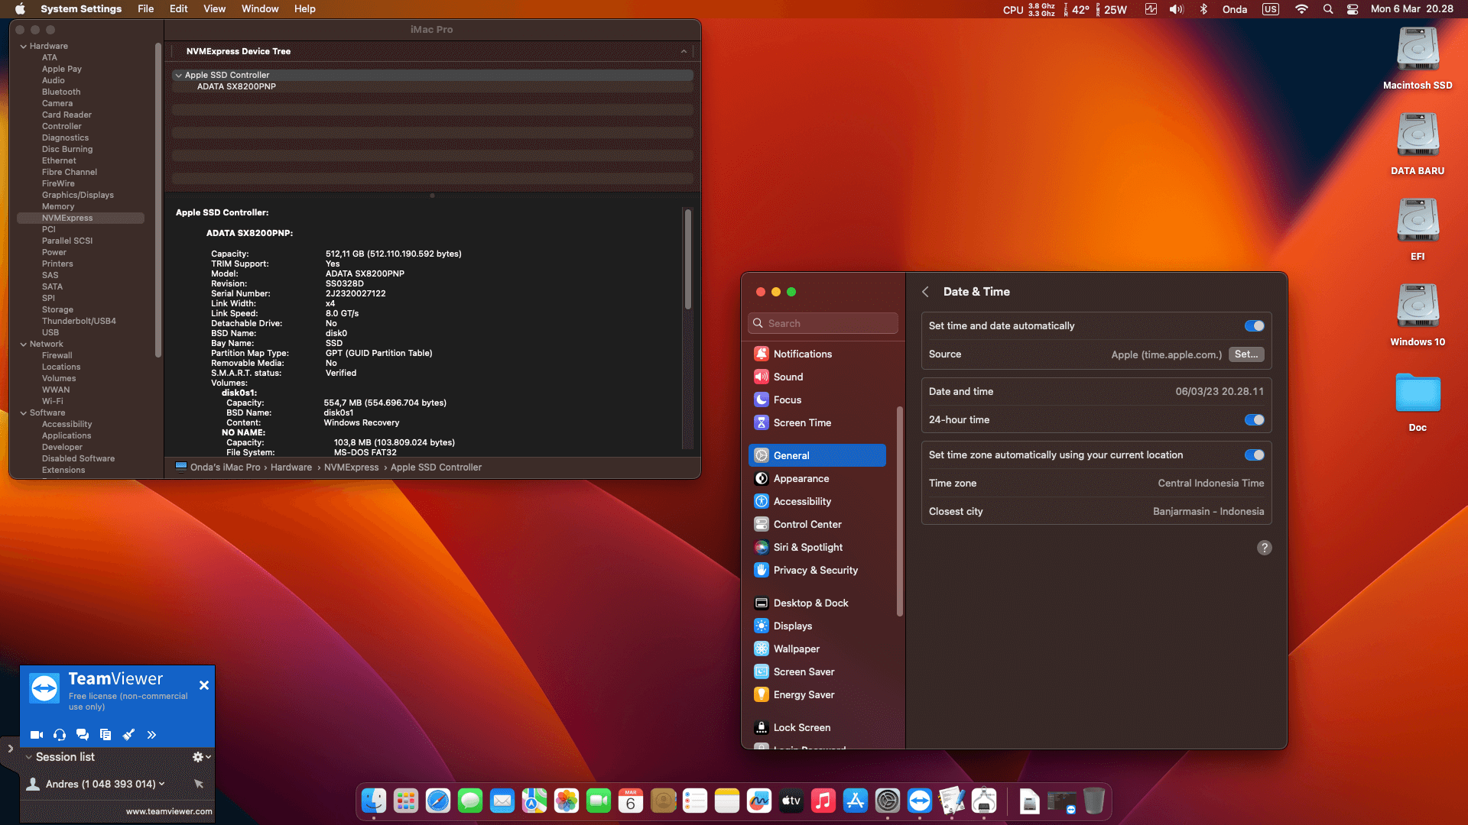
Task: Turn off 24-hour time switch
Action: pyautogui.click(x=1254, y=420)
